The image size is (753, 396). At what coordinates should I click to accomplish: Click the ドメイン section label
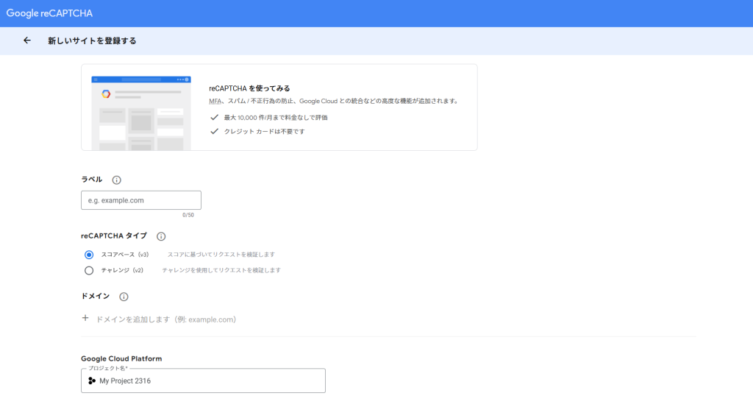tap(96, 297)
